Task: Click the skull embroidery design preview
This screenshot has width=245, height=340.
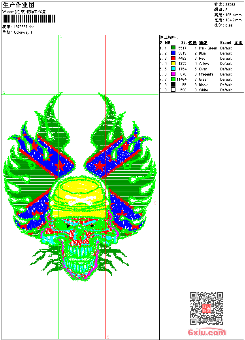Action: (80, 187)
